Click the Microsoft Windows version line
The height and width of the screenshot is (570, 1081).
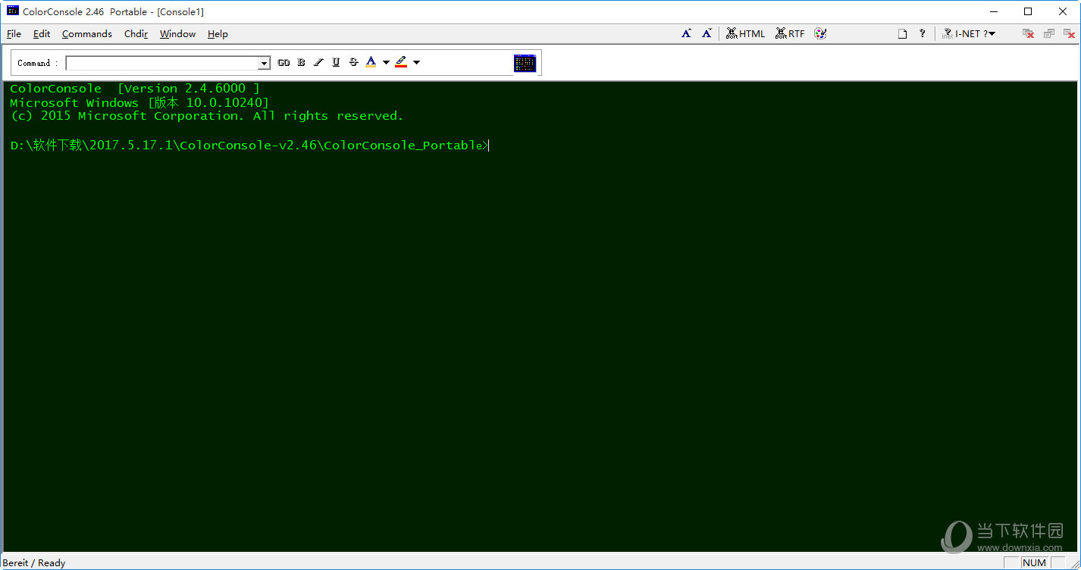point(139,102)
